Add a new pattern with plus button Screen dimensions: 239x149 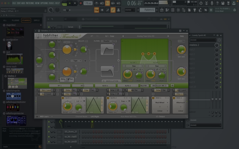[157, 10]
